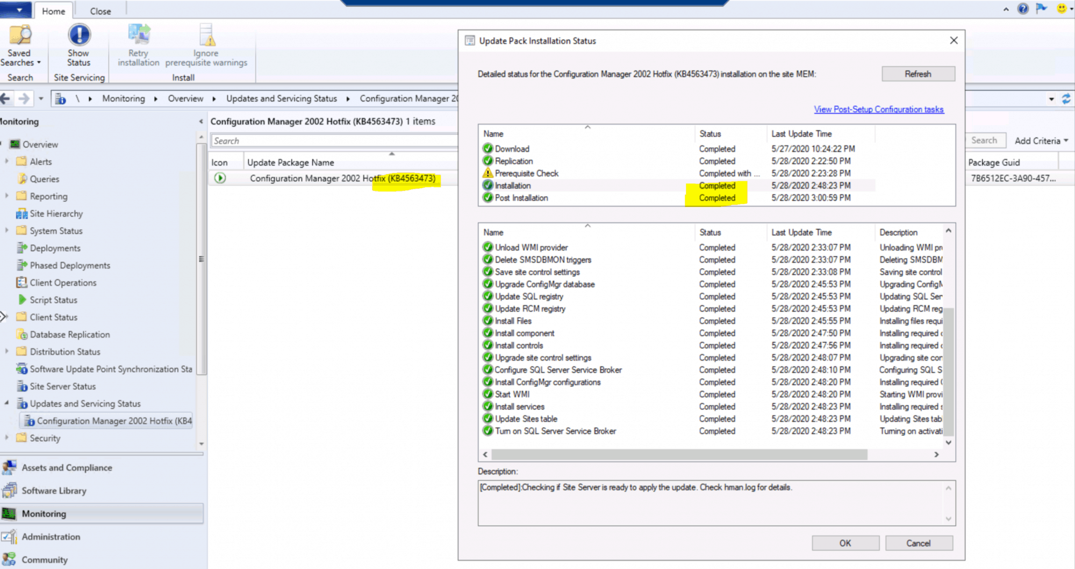1075x569 pixels.
Task: Click vertical scrollbar of the steps list
Action: click(x=949, y=372)
